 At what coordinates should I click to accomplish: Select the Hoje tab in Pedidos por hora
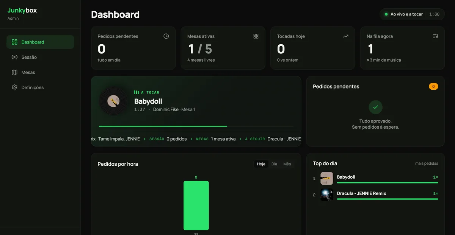(261, 164)
